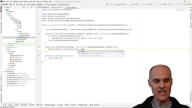Open the Edit menu
This screenshot has height=108, width=192.
coord(7,1)
